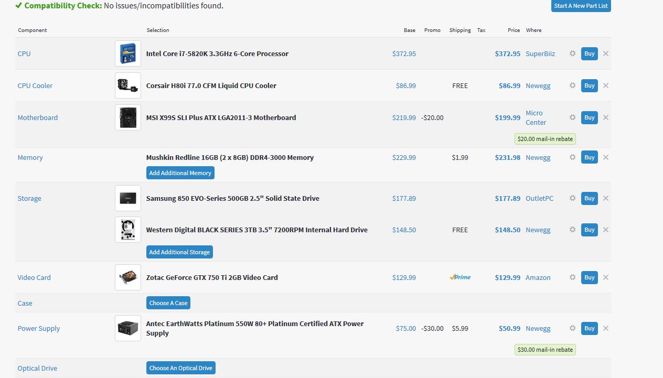Open the Motherboard category link
The image size is (663, 378).
38,117
